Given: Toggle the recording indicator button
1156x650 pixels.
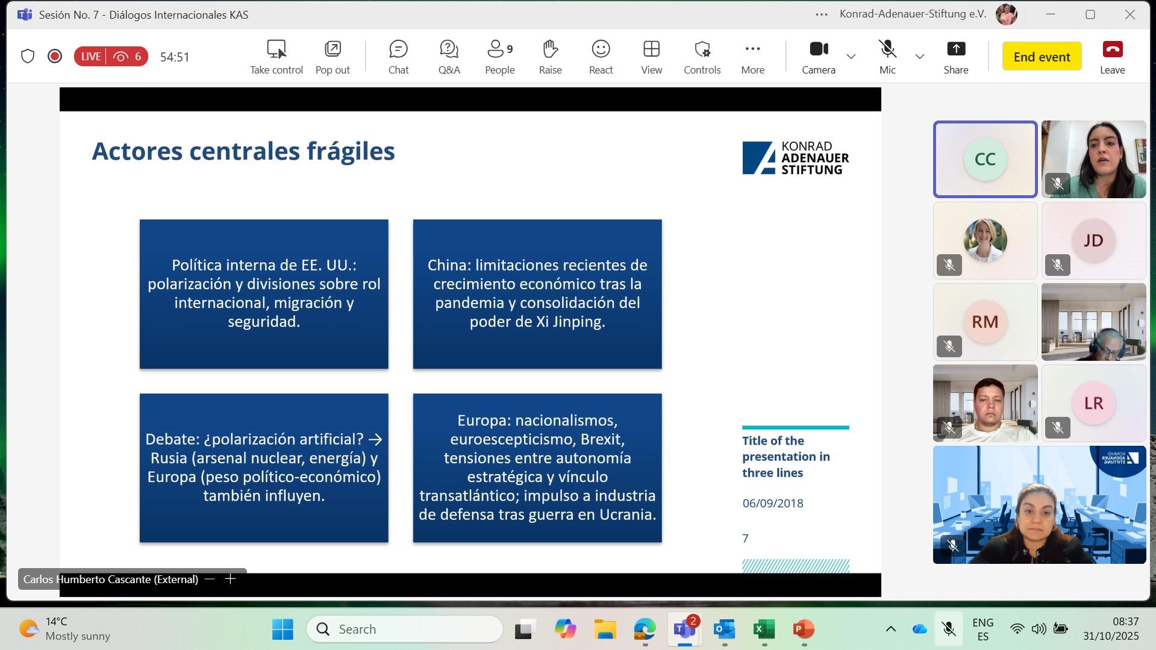Looking at the screenshot, I should tap(55, 57).
